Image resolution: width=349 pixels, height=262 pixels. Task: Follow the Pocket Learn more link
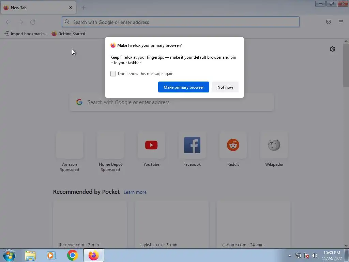coord(135,192)
